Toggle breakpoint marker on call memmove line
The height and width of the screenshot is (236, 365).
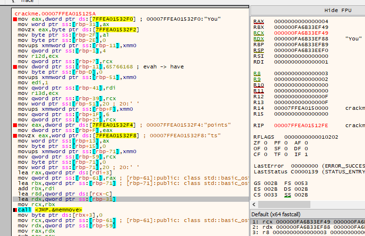[x=15, y=210]
